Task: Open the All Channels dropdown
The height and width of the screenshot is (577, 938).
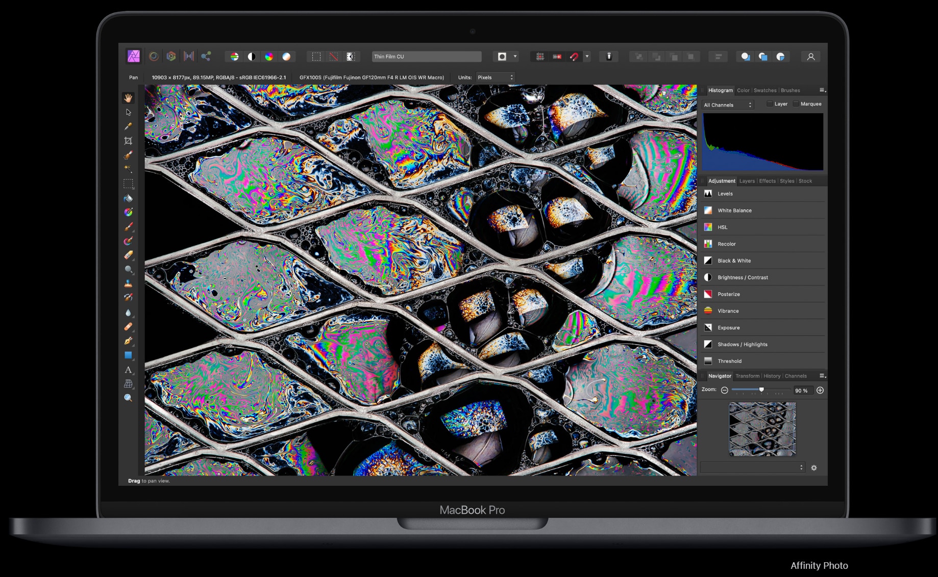Action: [x=728, y=105]
